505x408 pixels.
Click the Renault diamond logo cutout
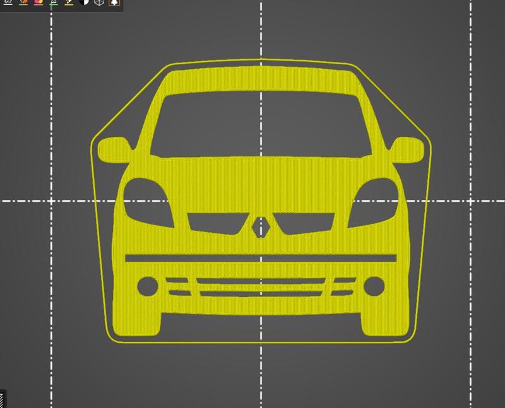(261, 227)
